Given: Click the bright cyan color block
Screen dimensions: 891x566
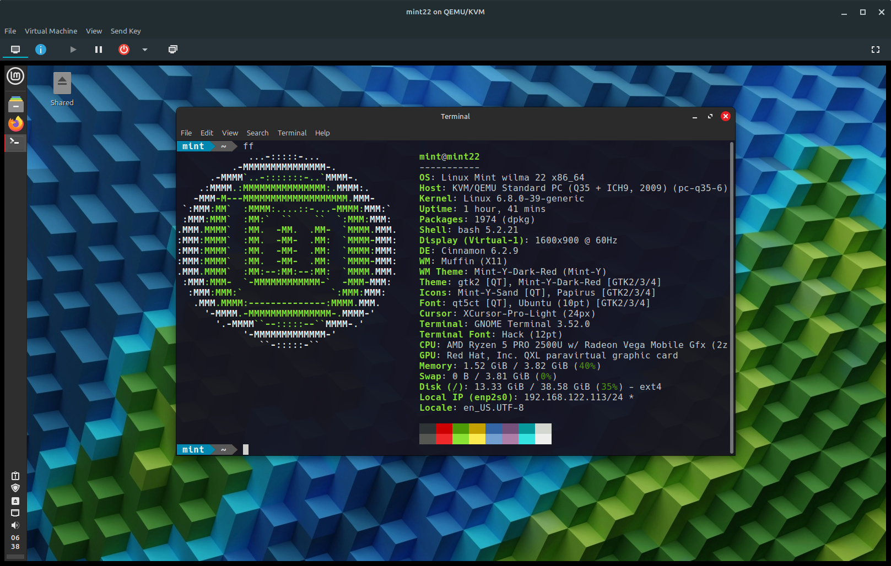Looking at the screenshot, I should [x=527, y=439].
